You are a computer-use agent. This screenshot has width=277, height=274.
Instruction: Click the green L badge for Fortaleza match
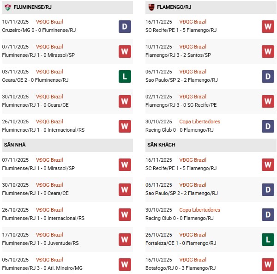point(268,239)
